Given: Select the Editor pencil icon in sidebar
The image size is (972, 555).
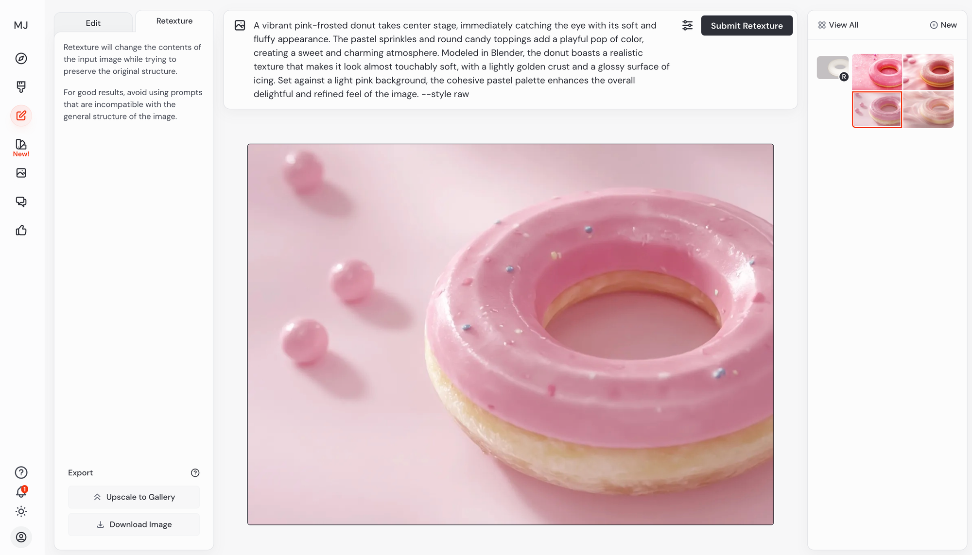Looking at the screenshot, I should [21, 116].
